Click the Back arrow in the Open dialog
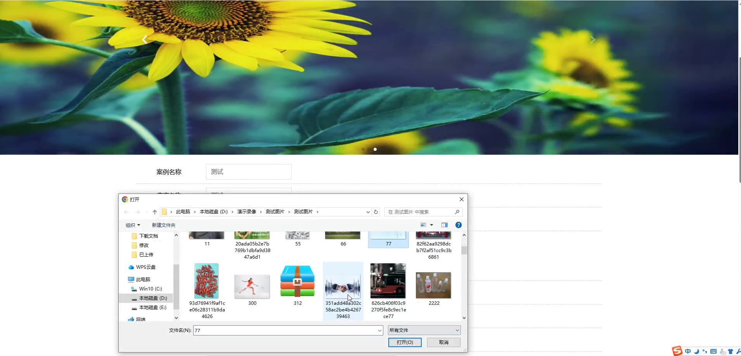The image size is (741, 356). click(x=126, y=212)
